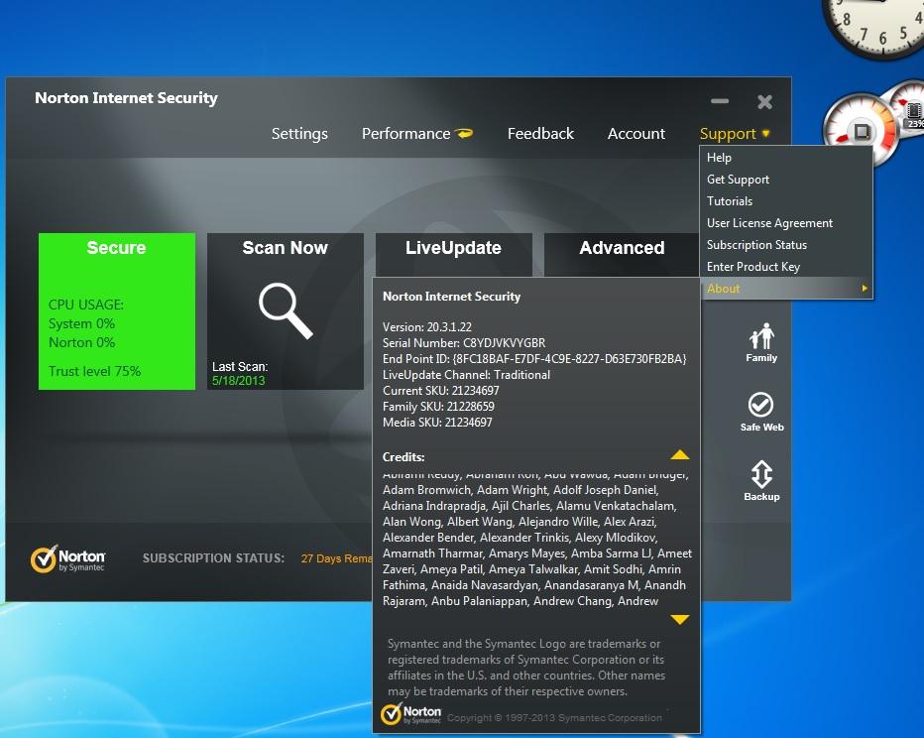Click the green Secure status tile
This screenshot has width=924, height=738.
tap(117, 311)
